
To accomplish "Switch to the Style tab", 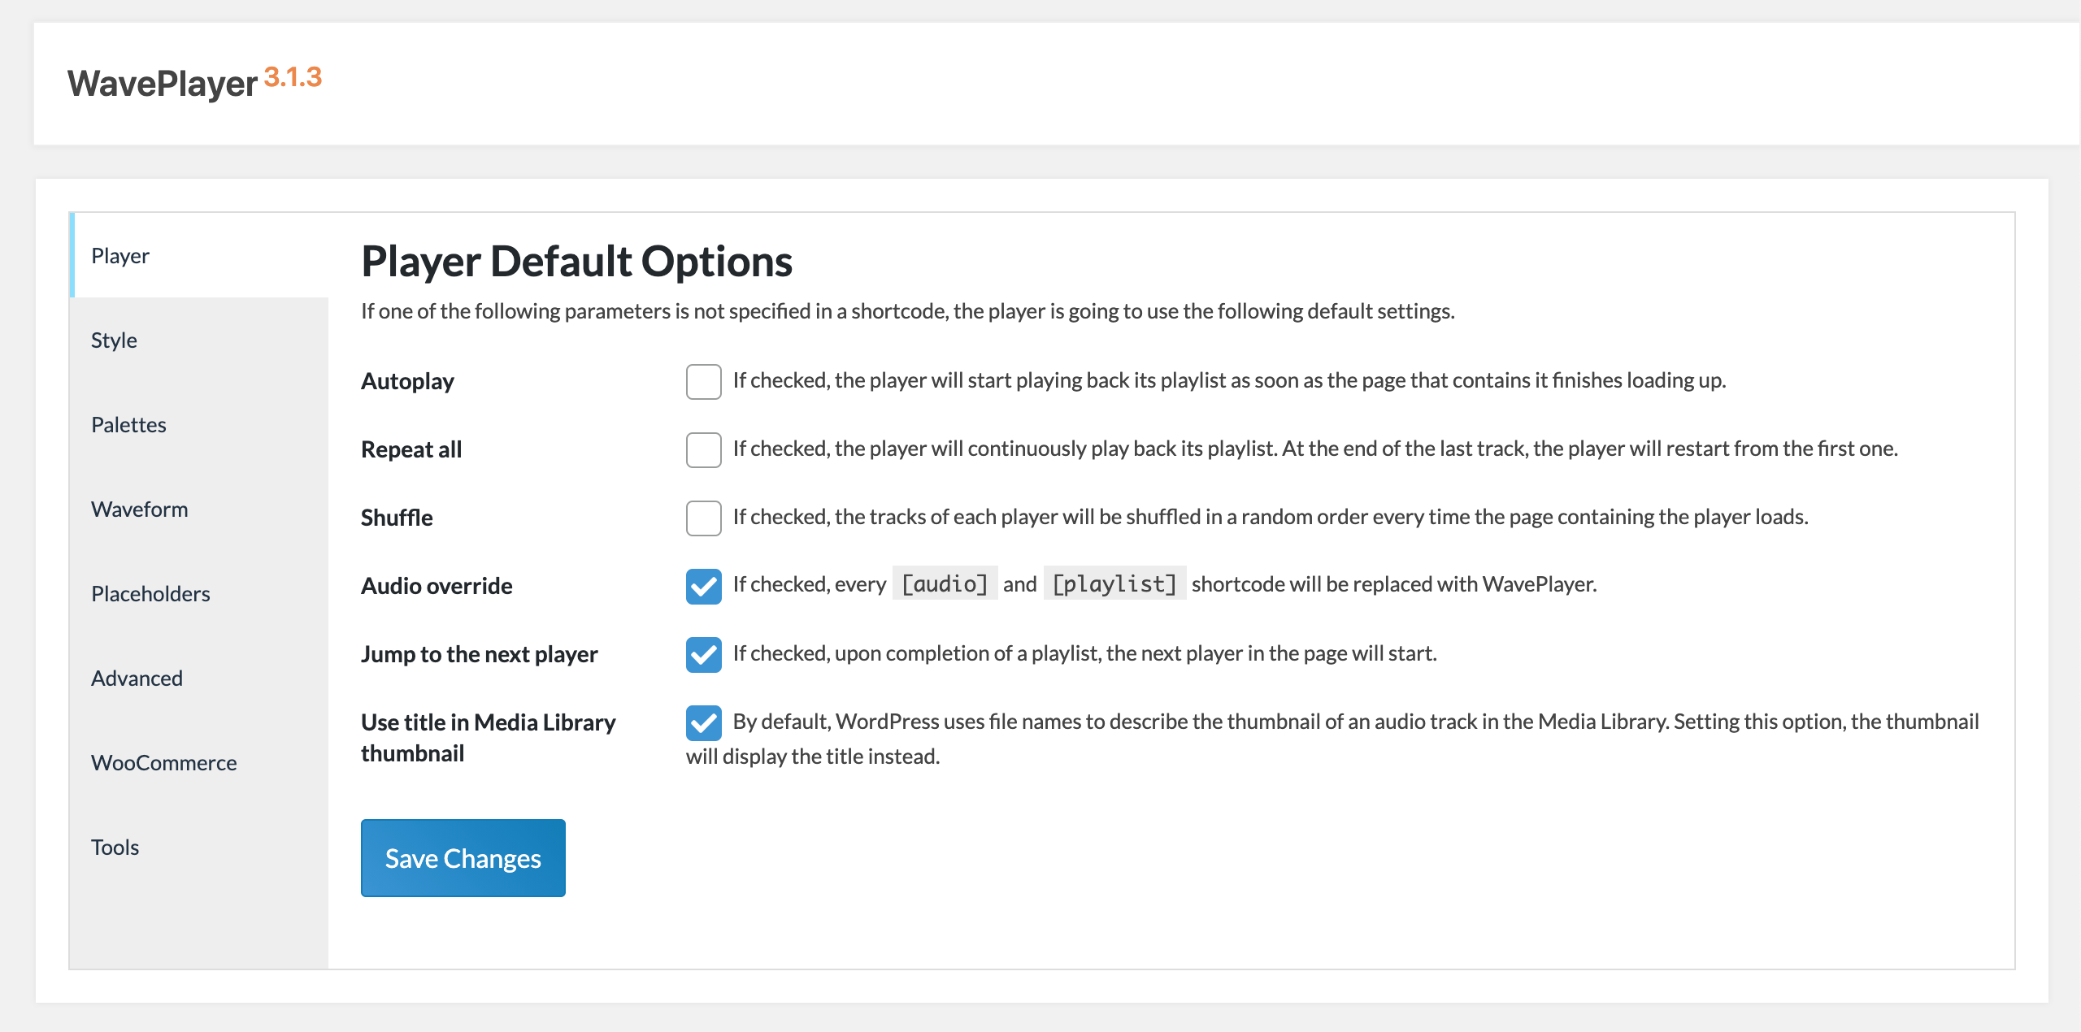I will pos(114,340).
